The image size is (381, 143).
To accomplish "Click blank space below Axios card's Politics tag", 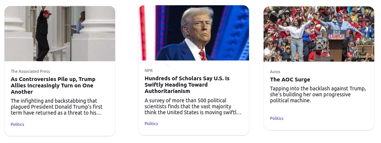I will pyautogui.click(x=319, y=125).
